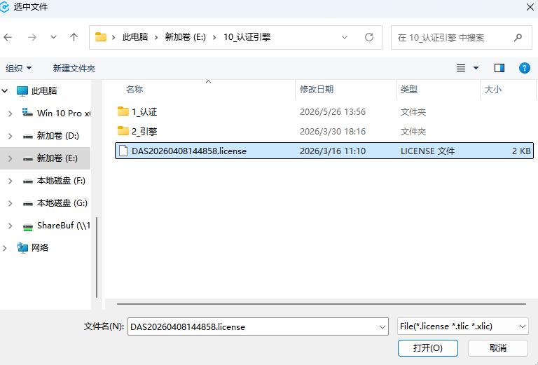The height and width of the screenshot is (365, 538).
Task: Click the 打开(O) button
Action: coord(428,348)
